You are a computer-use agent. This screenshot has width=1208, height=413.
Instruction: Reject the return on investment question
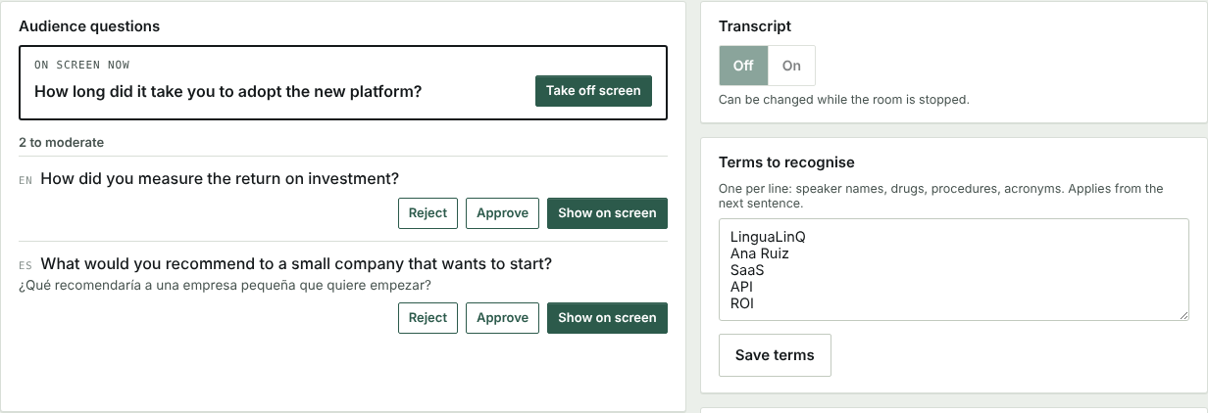pyautogui.click(x=428, y=213)
